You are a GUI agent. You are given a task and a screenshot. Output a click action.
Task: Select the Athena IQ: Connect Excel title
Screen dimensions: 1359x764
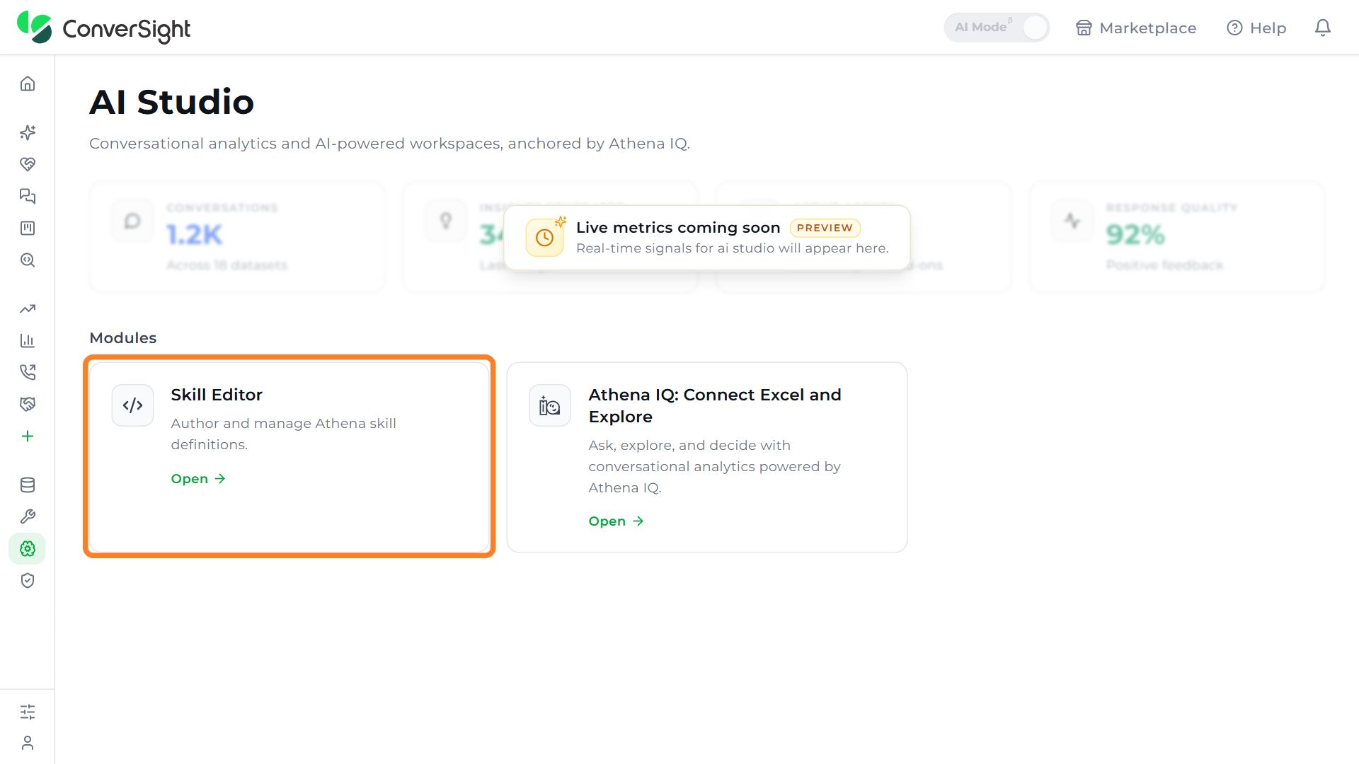coord(715,405)
